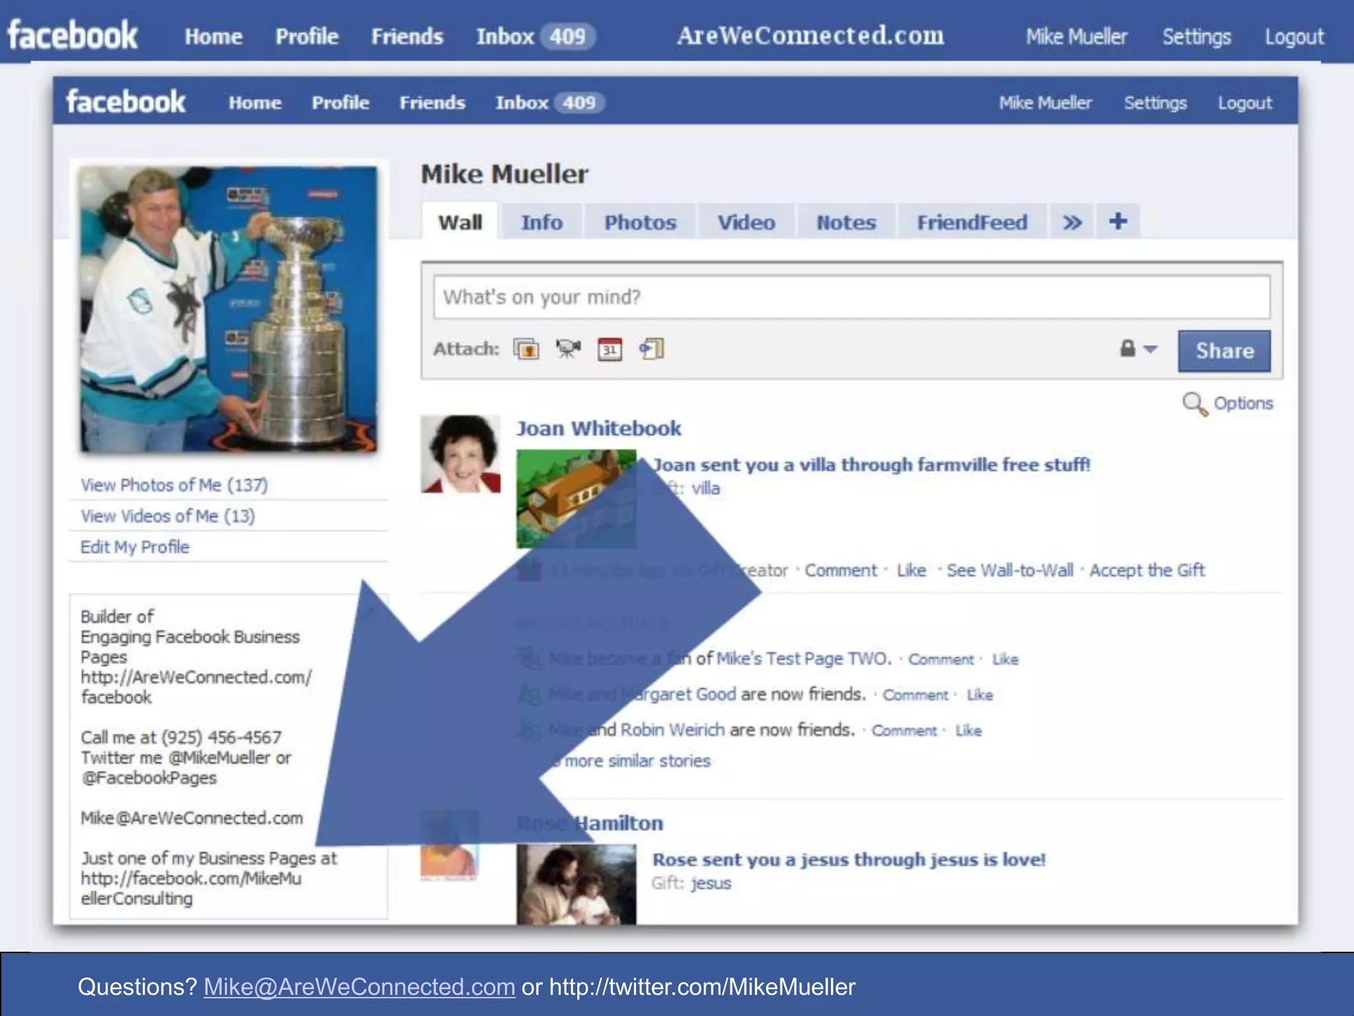The width and height of the screenshot is (1354, 1016).
Task: Attach a video using the camera icon
Action: point(568,349)
